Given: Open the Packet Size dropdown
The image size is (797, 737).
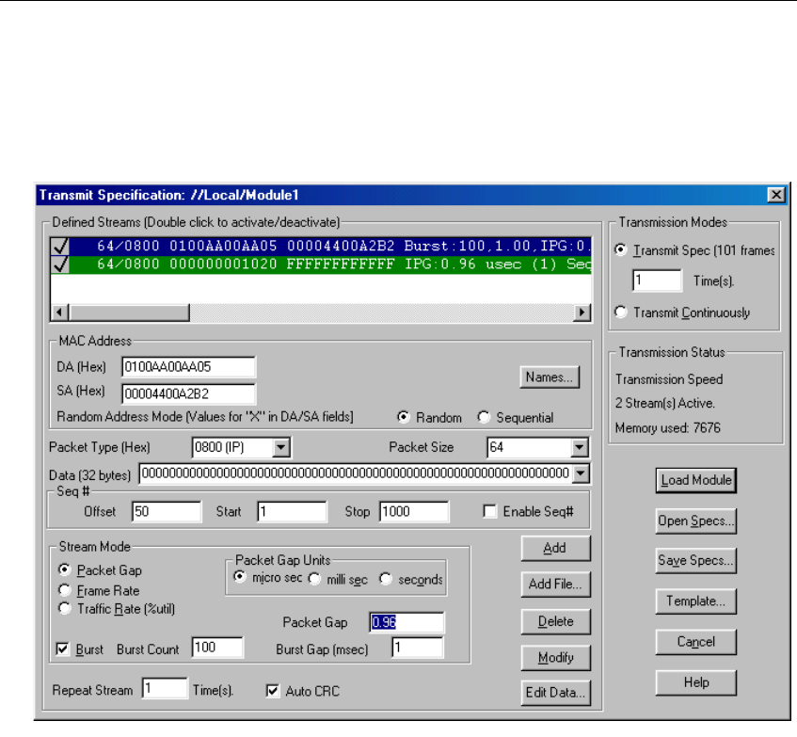Looking at the screenshot, I should [x=579, y=448].
